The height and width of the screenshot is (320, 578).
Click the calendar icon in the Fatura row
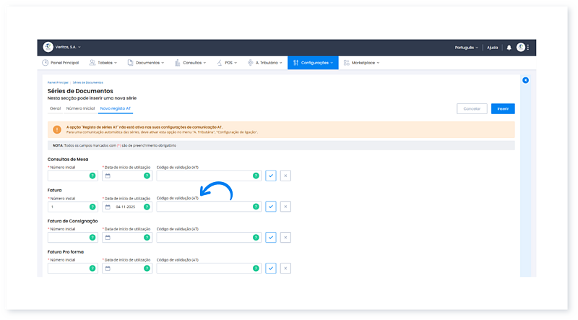click(108, 207)
